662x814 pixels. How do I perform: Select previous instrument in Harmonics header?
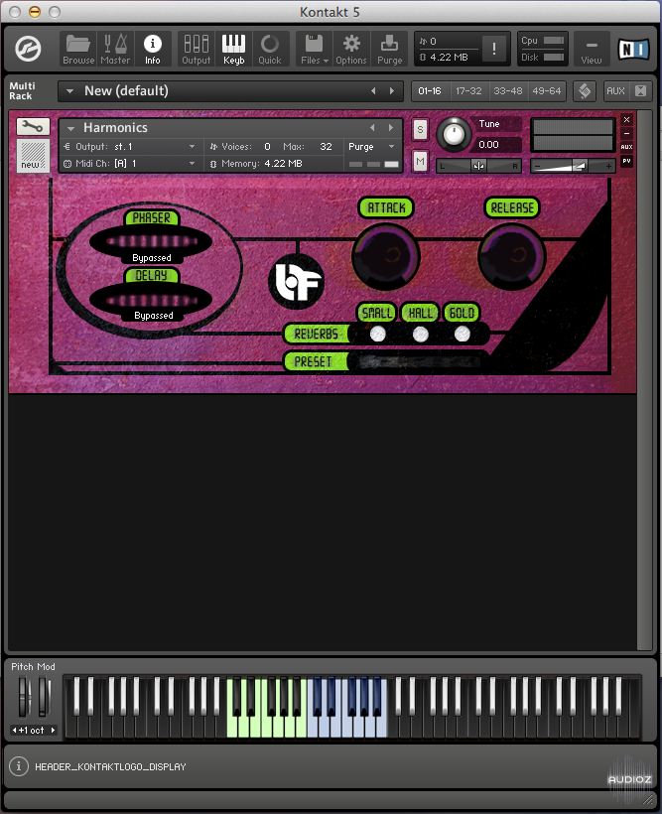point(372,128)
